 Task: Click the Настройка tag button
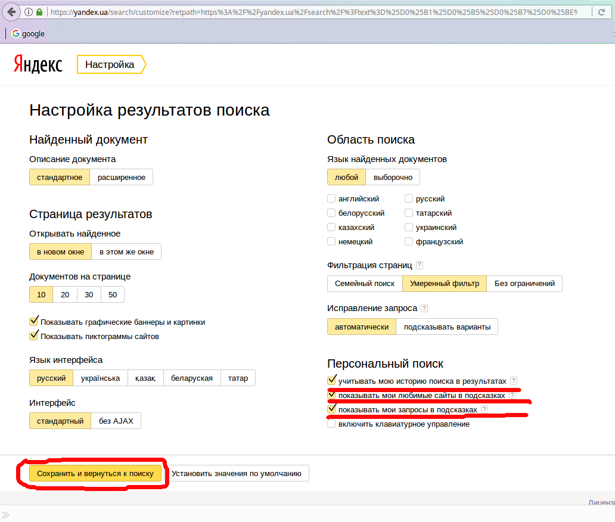(111, 64)
